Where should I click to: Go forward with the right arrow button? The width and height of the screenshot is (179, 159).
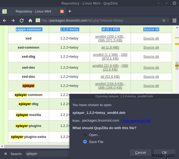(13, 21)
